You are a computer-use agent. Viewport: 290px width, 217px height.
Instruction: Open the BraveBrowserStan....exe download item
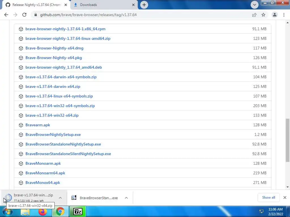point(99,198)
